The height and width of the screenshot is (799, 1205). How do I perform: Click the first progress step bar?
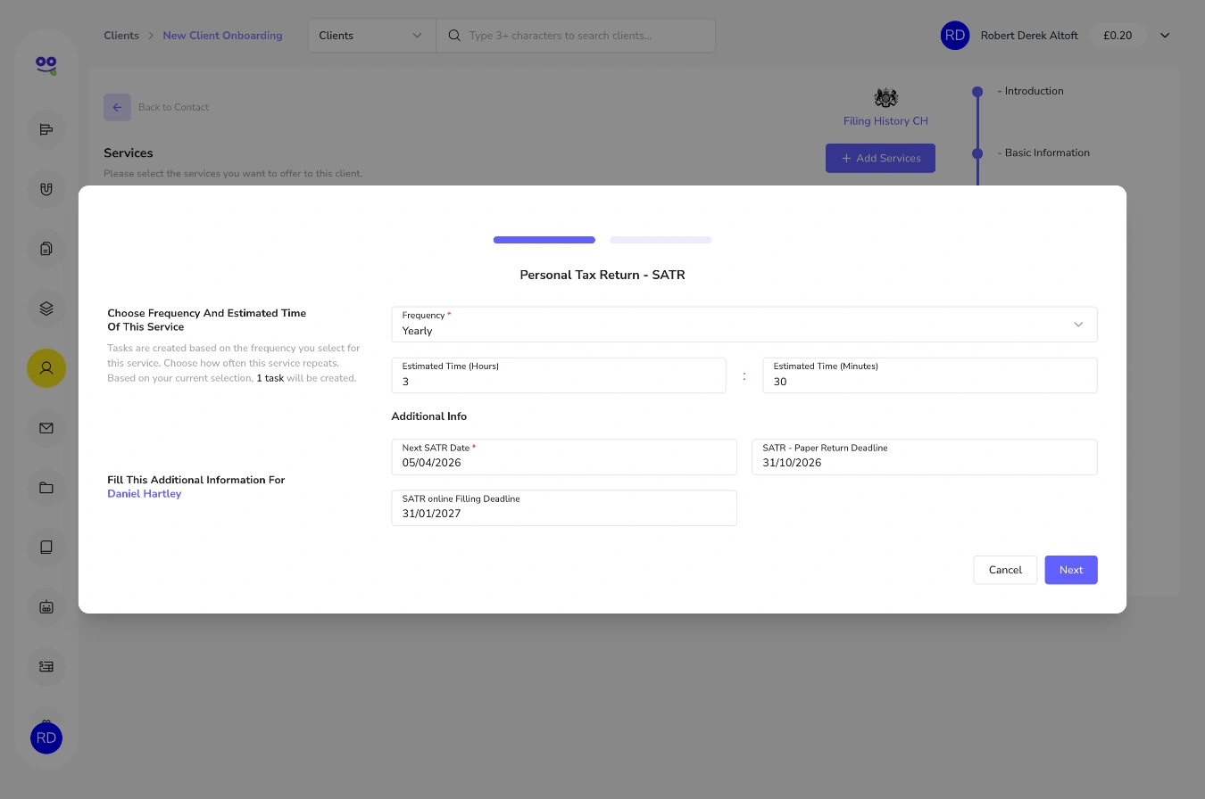544,240
